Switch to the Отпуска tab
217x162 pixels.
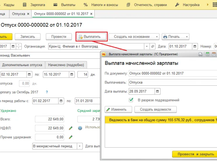(18, 14)
